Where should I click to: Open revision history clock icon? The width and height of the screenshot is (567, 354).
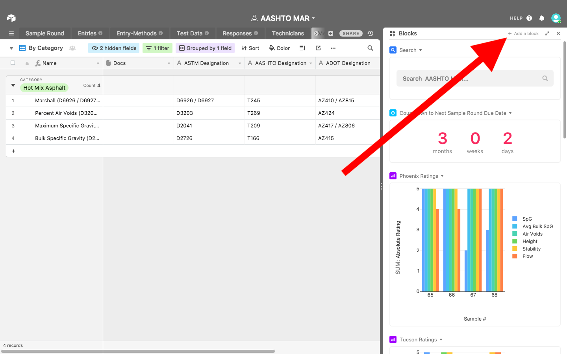[371, 33]
